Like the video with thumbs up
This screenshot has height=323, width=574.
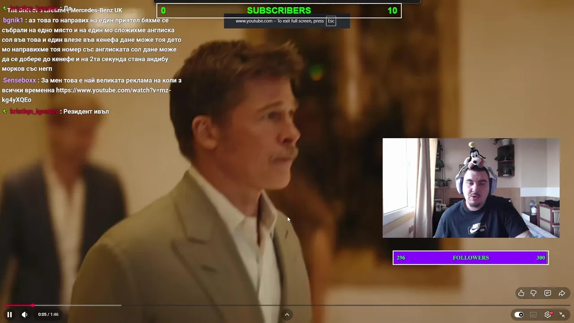521,293
